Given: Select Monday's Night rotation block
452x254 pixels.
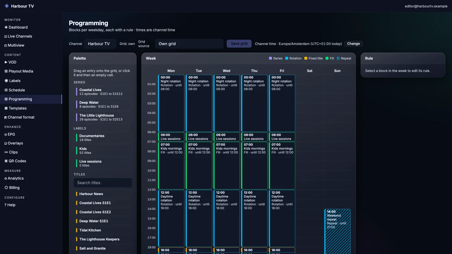Looking at the screenshot, I should (x=171, y=103).
